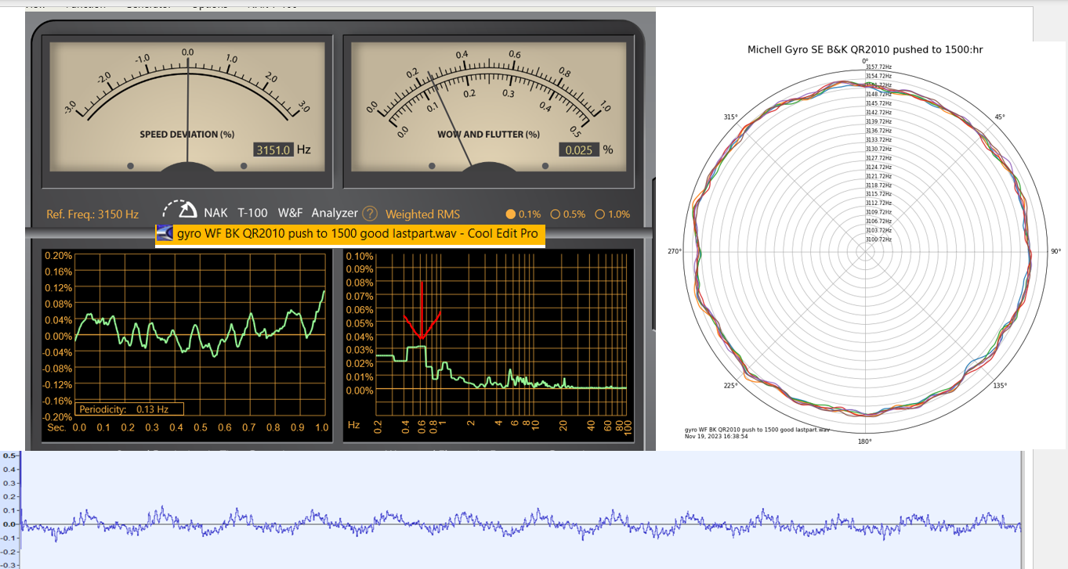Click the Nov 19, 2023 16:38:54 timestamp
The width and height of the screenshot is (1068, 569).
716,436
